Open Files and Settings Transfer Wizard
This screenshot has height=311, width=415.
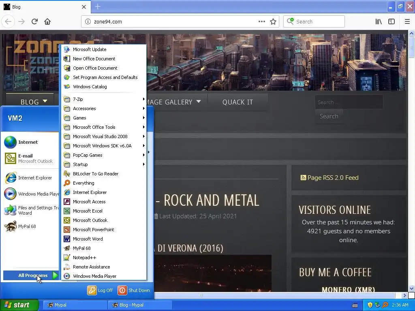pos(30,210)
